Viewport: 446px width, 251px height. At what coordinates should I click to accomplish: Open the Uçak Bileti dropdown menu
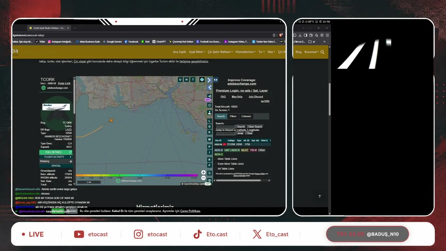click(x=197, y=52)
